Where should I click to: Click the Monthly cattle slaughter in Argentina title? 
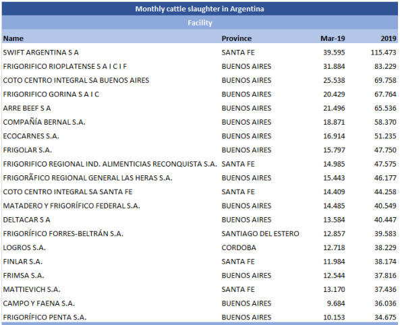pyautogui.click(x=200, y=9)
